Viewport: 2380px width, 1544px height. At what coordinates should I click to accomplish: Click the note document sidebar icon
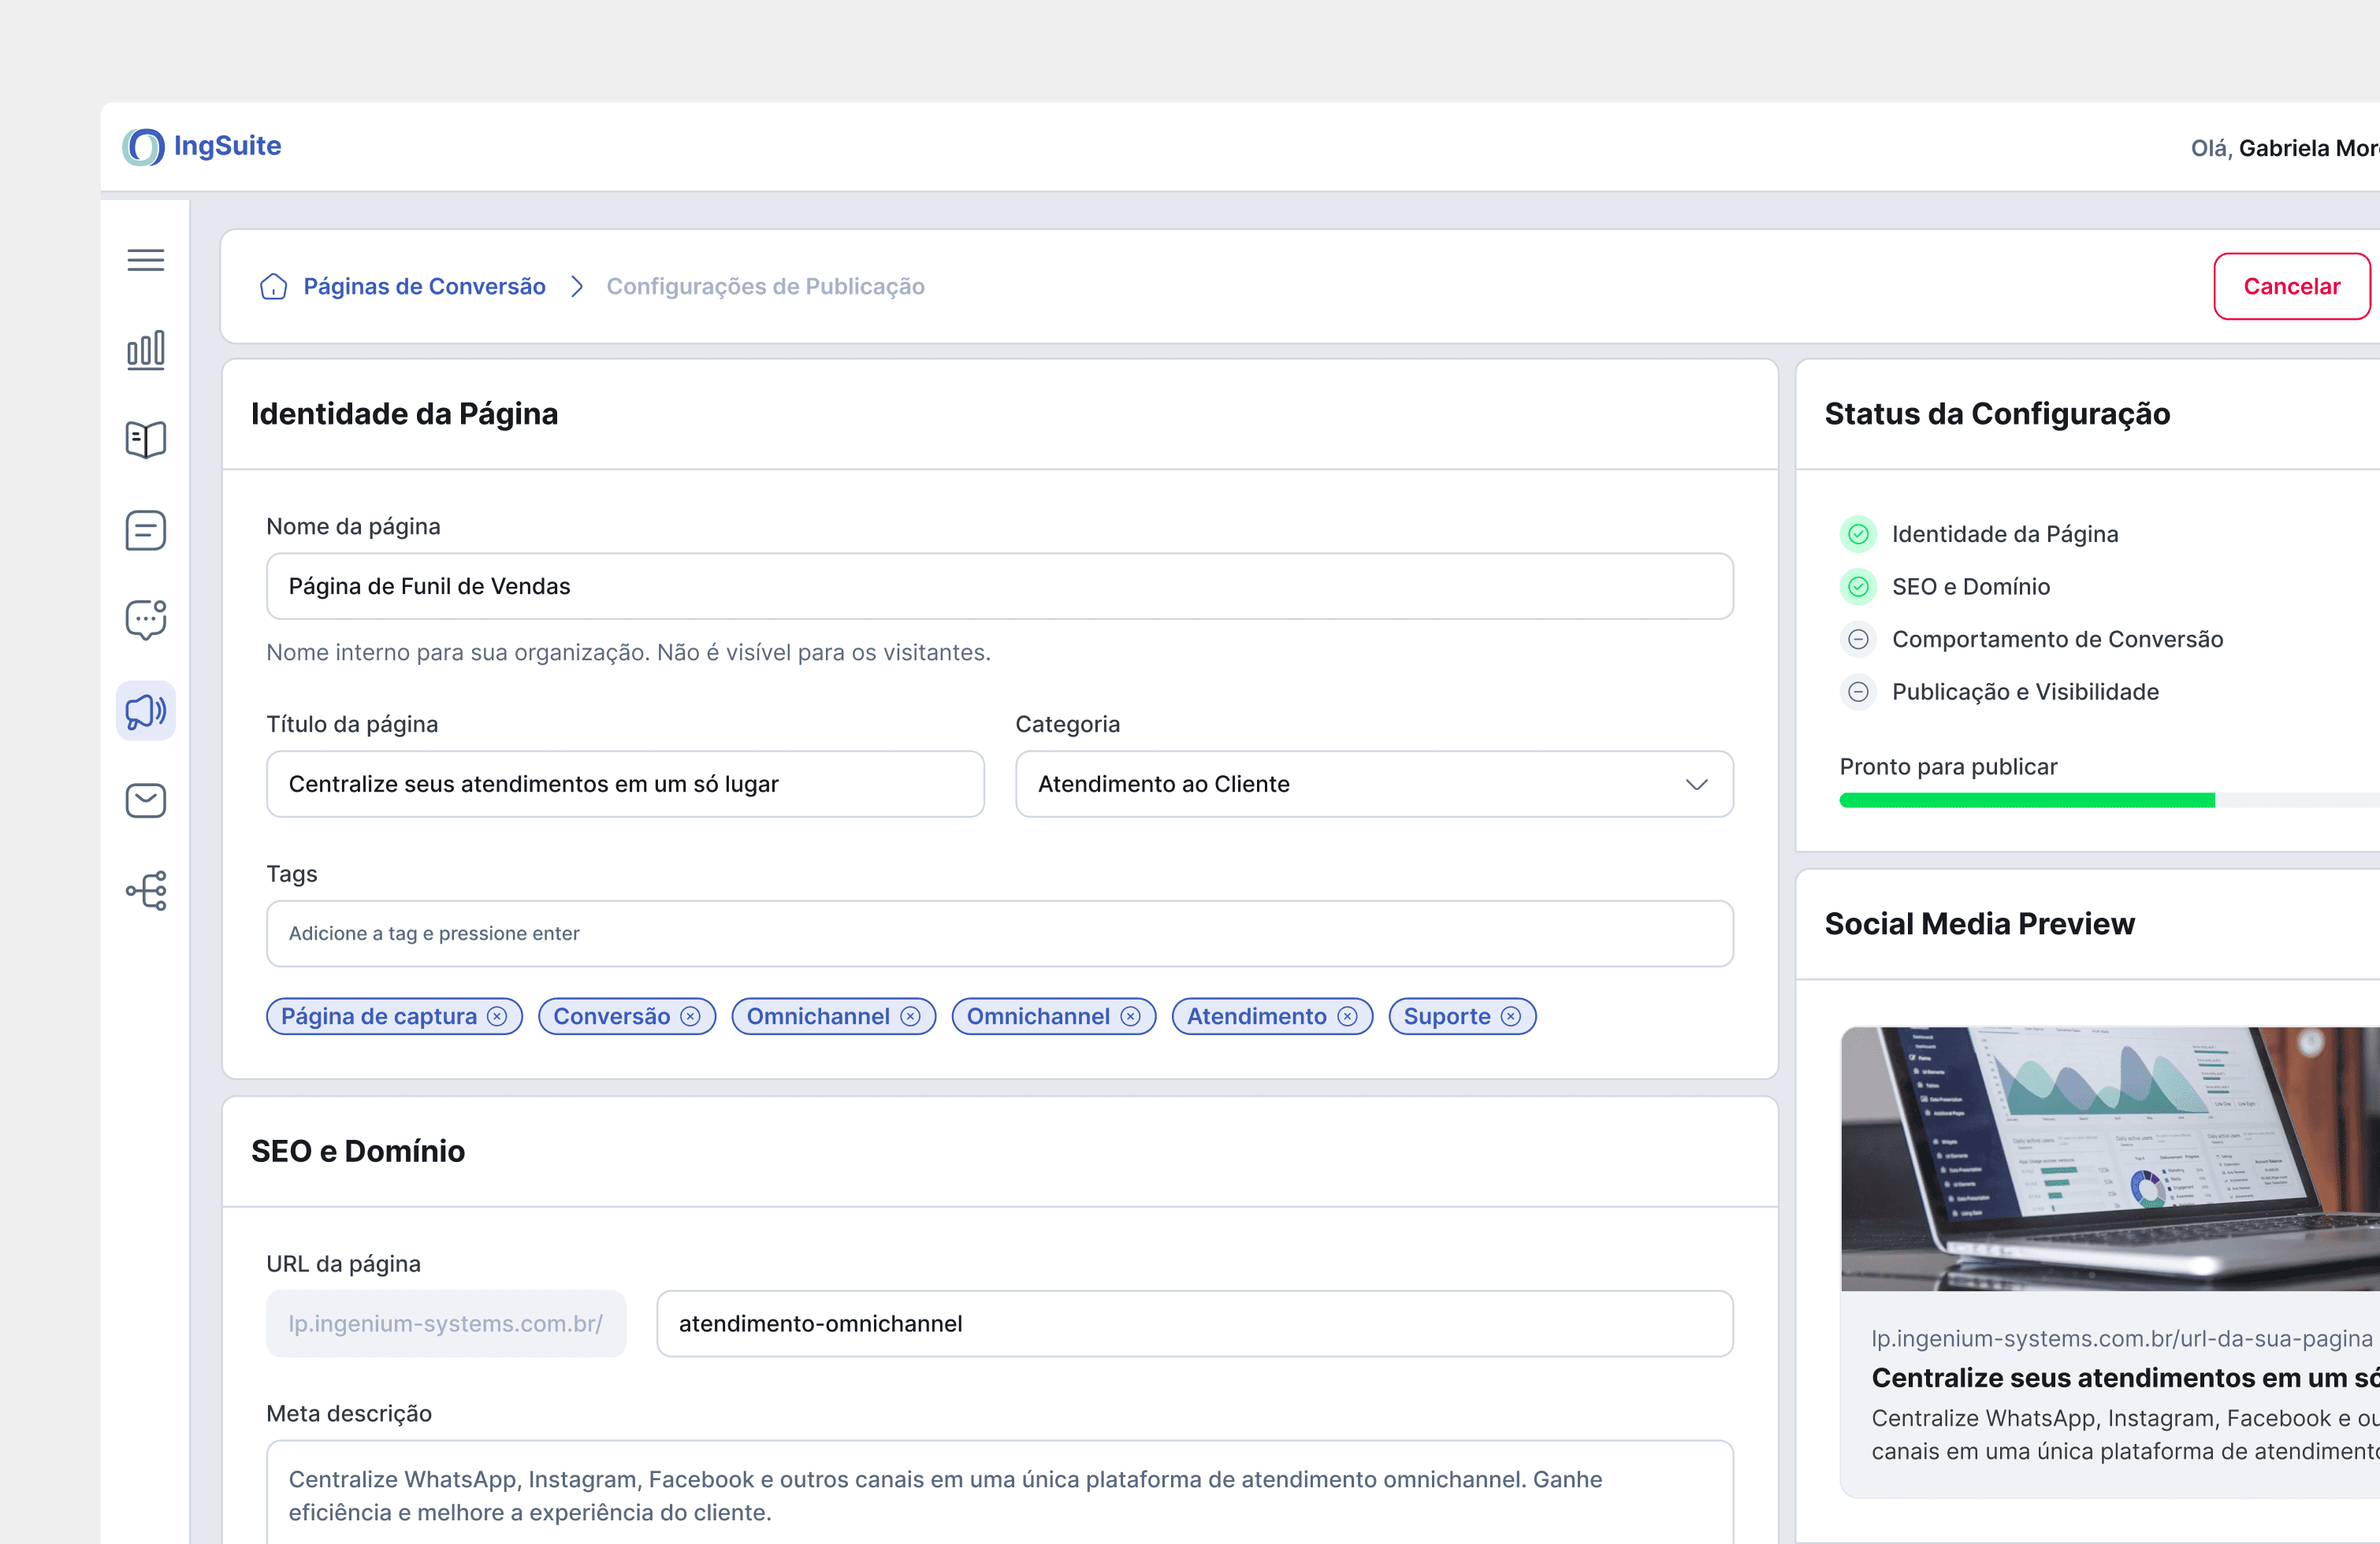point(146,529)
